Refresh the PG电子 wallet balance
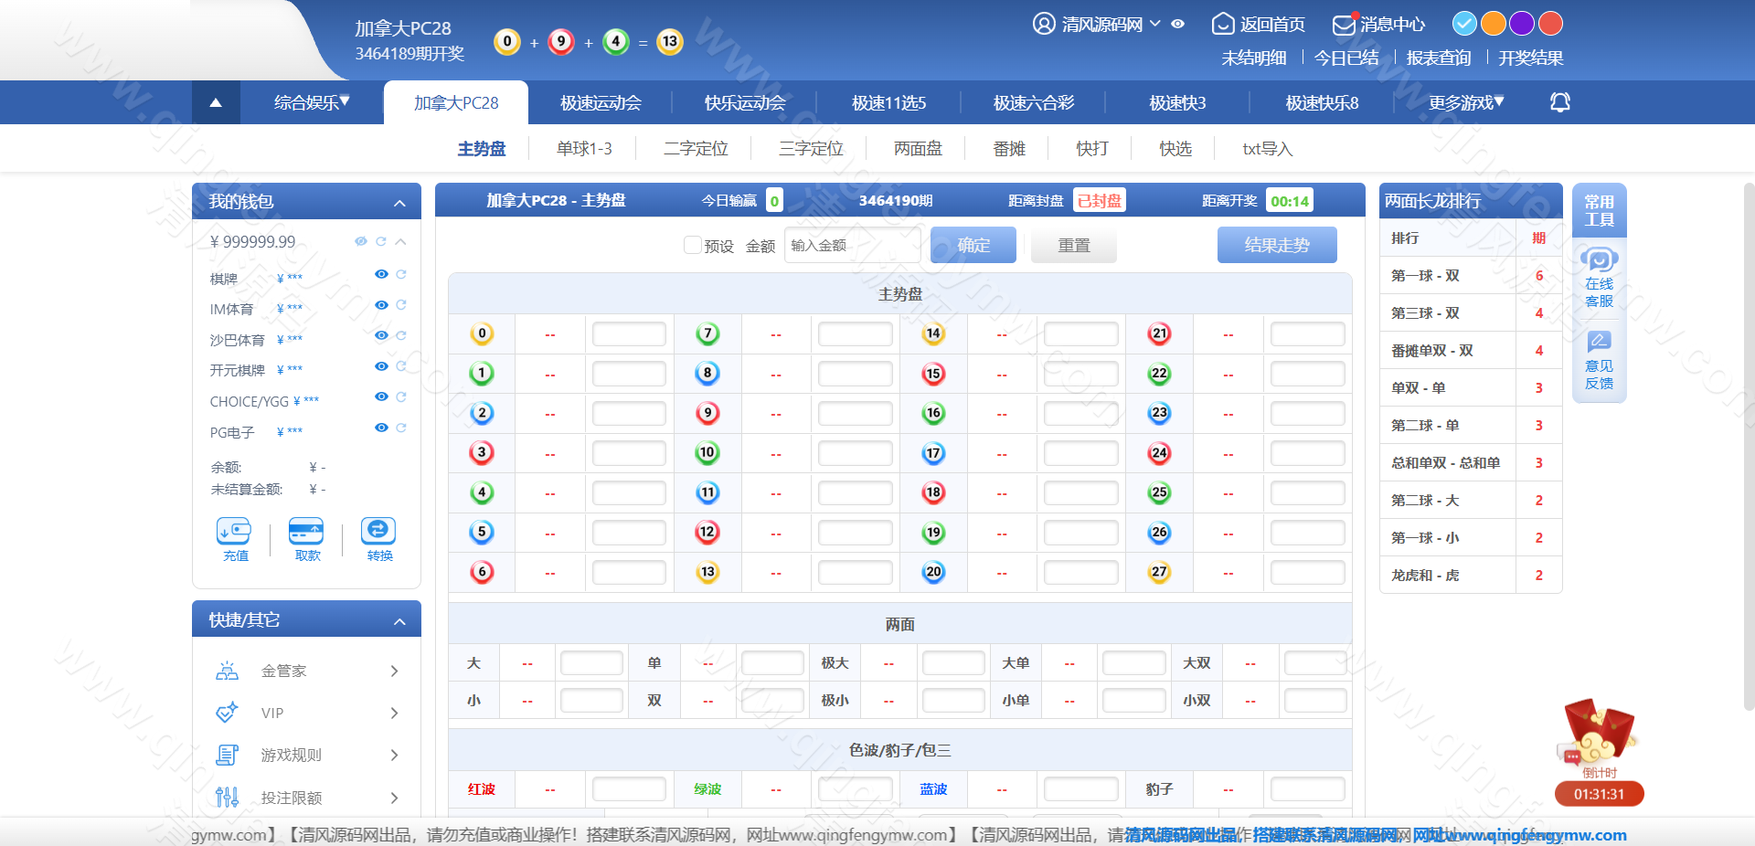The width and height of the screenshot is (1755, 846). pyautogui.click(x=400, y=428)
